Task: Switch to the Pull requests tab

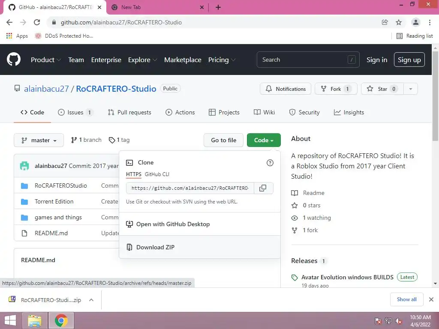Action: click(x=129, y=113)
